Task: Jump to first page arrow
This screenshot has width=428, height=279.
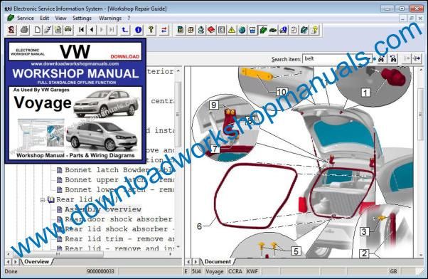Action: (x=81, y=29)
